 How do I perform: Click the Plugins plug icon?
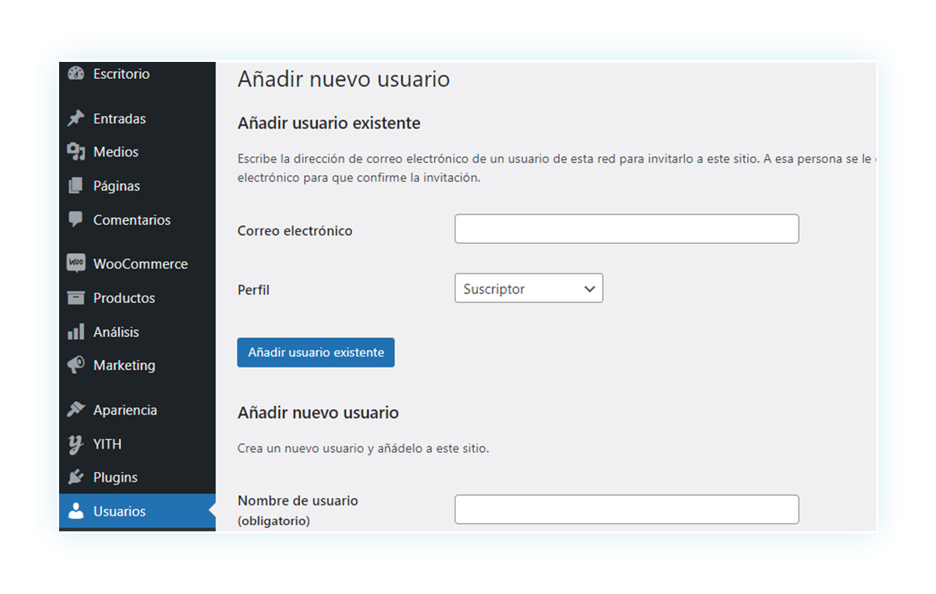[x=76, y=477]
